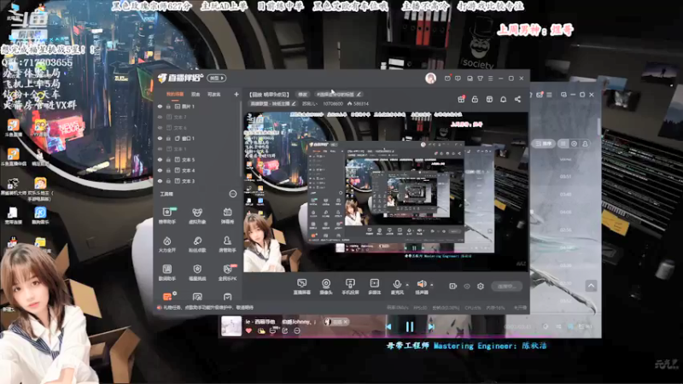Like the song with heart icon
Viewport: 683px width, 384px height.
[x=248, y=331]
